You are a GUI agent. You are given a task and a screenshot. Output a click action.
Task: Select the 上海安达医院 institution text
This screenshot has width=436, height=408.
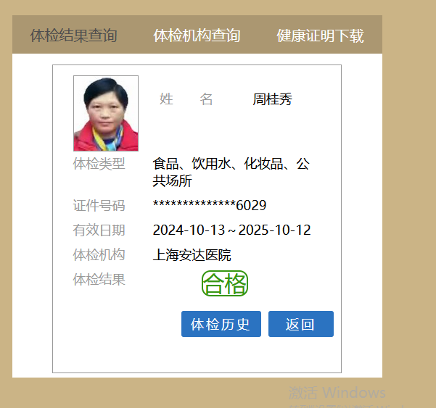tap(192, 255)
